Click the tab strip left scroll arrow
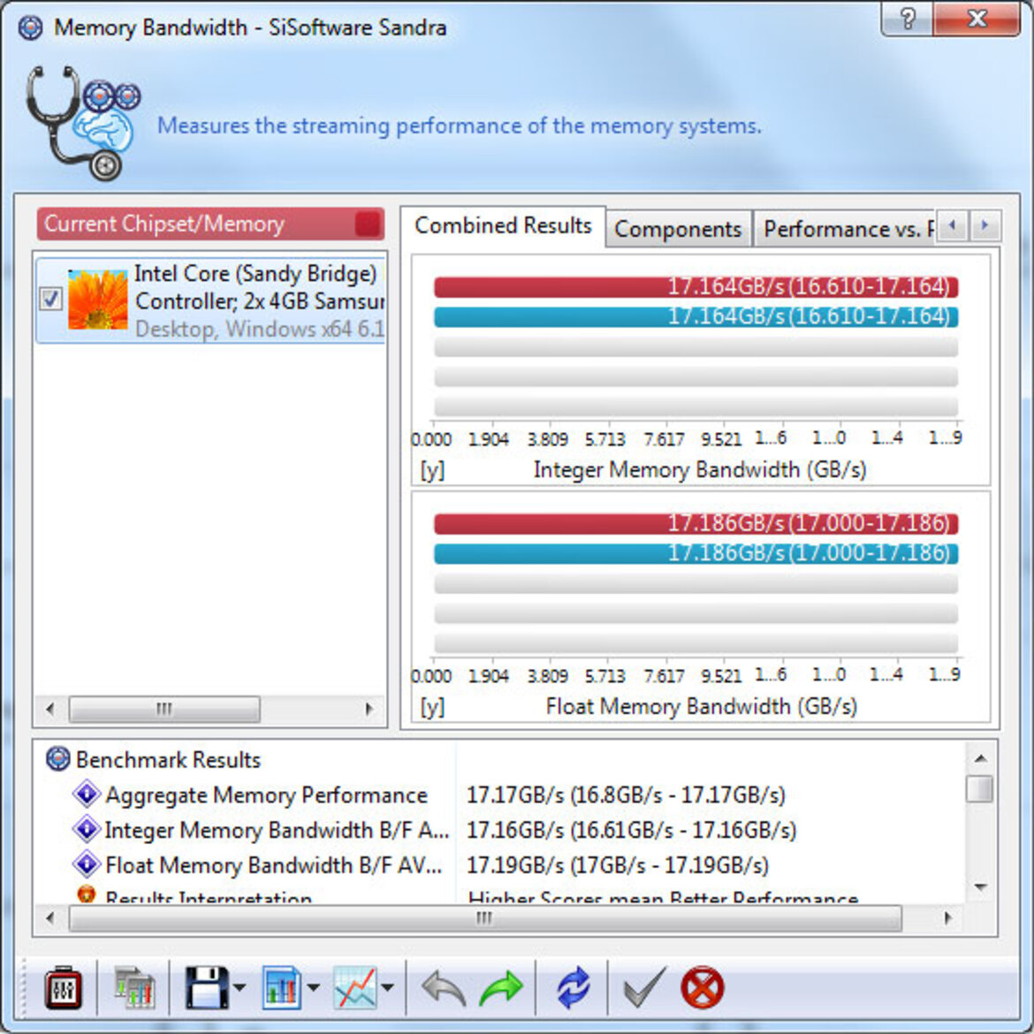Viewport: 1034px width, 1034px height. pos(952,226)
